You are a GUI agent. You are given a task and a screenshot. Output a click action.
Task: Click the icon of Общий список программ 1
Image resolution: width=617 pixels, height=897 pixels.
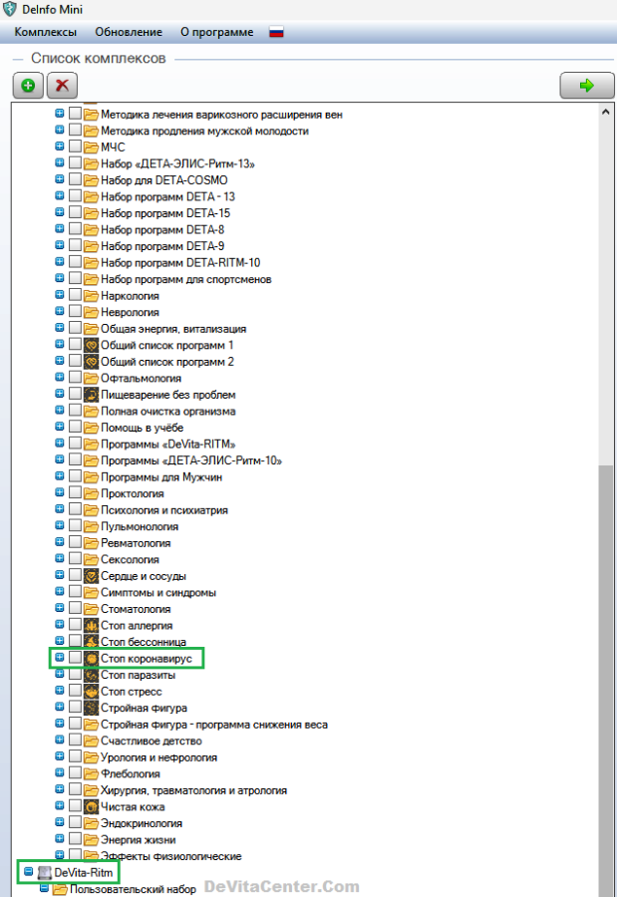(91, 346)
